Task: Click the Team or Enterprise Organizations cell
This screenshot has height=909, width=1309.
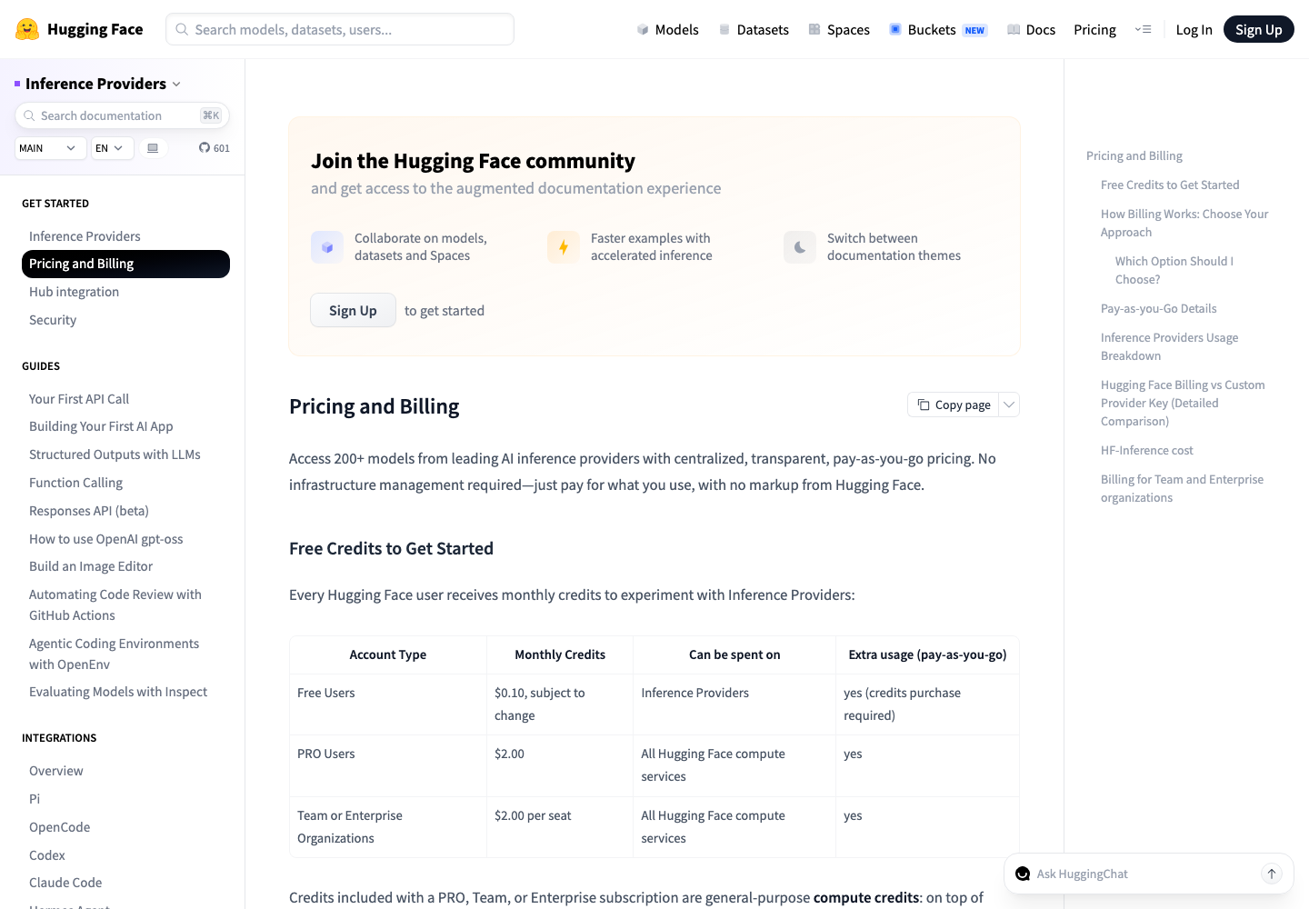Action: click(x=388, y=827)
